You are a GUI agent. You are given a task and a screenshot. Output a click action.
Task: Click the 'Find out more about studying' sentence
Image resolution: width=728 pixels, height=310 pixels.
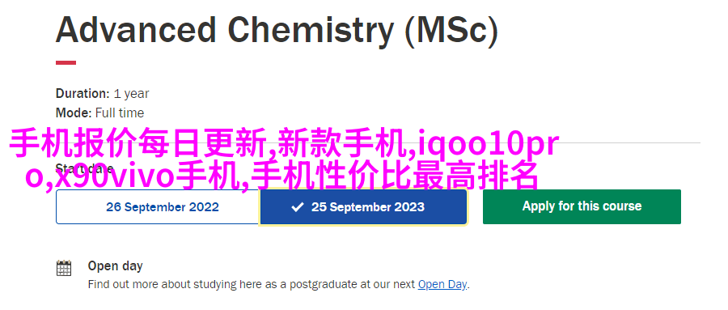click(278, 284)
